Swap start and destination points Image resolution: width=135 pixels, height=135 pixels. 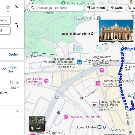(x=17, y=25)
